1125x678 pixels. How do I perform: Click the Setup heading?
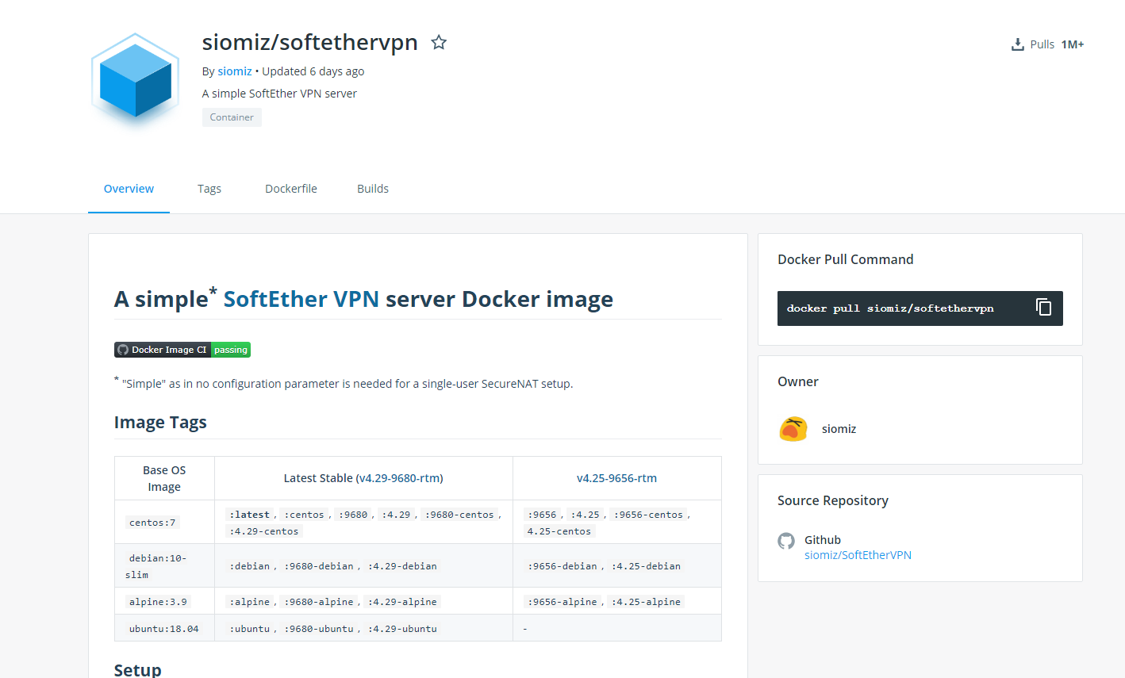click(138, 670)
